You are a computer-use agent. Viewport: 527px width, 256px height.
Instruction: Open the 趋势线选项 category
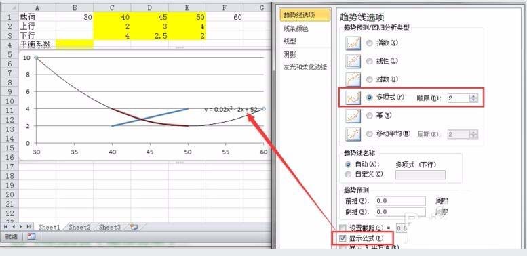pos(305,15)
